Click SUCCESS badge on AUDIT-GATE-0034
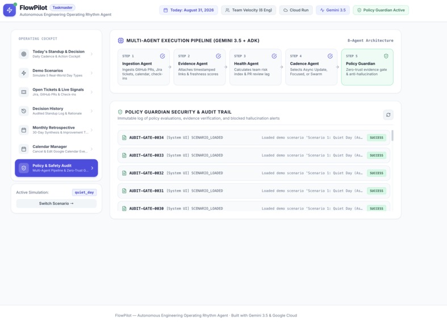The image size is (447, 325). pos(377,138)
